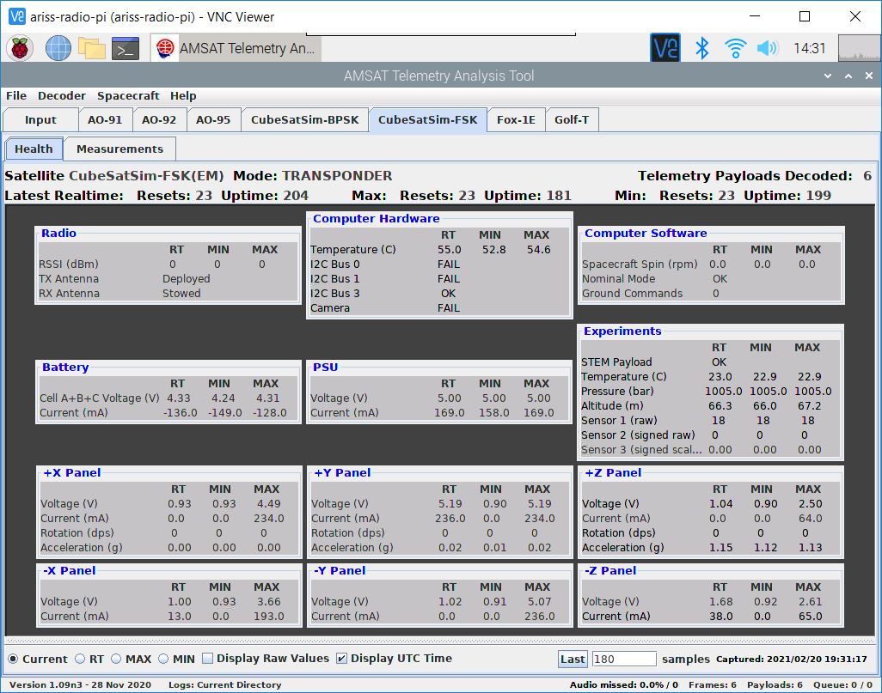Screen dimensions: 882x693
Task: Click +X Panel Voltage (V) label
Action: [x=69, y=503]
